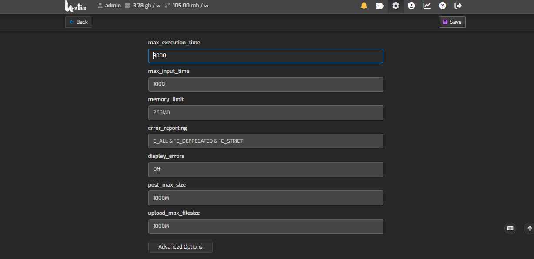This screenshot has width=534, height=259.
Task: Edit the error_reporting field
Action: pos(265,141)
